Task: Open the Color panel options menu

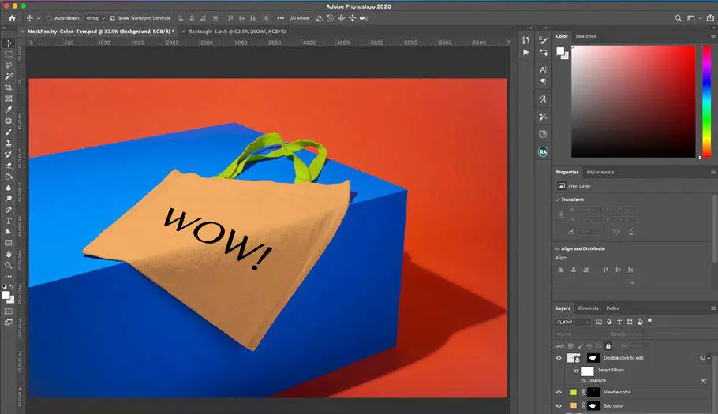Action: 713,36
